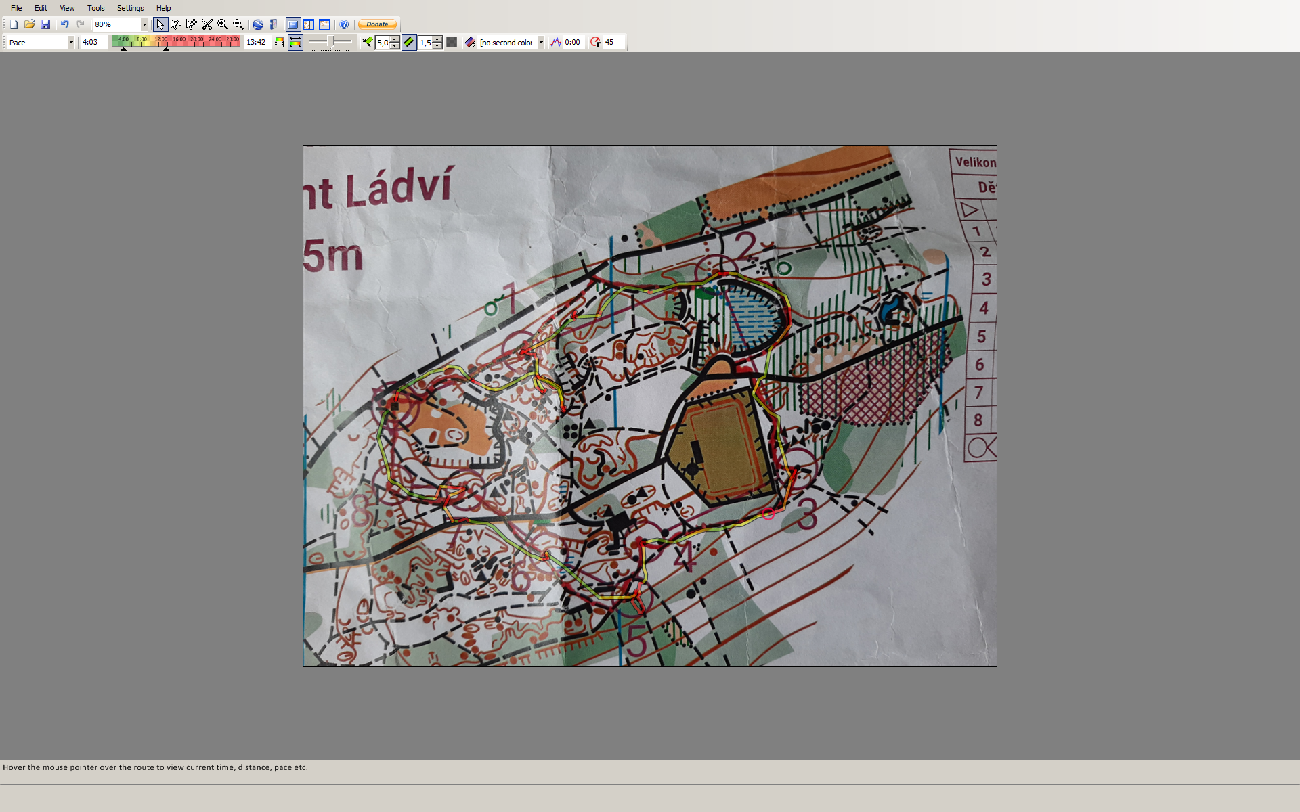Open the View menu
1300x812 pixels.
(67, 8)
